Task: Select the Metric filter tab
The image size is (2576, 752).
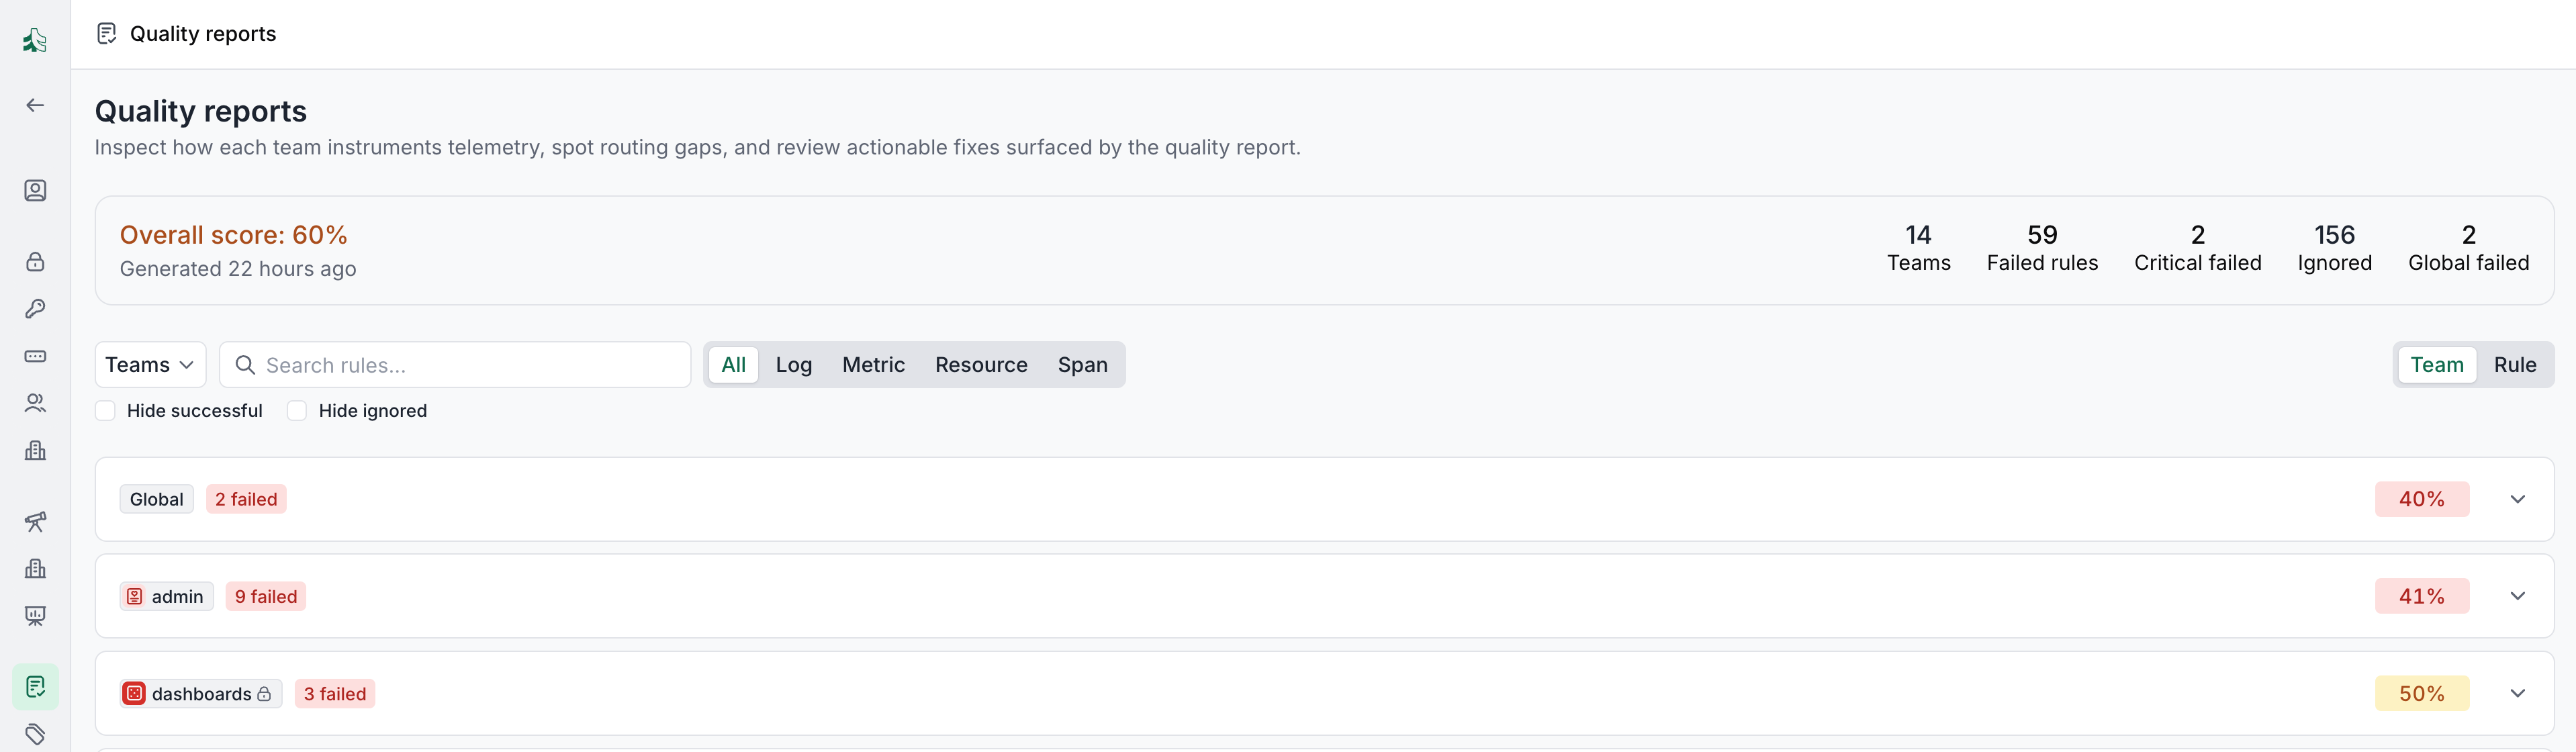Action: click(873, 365)
